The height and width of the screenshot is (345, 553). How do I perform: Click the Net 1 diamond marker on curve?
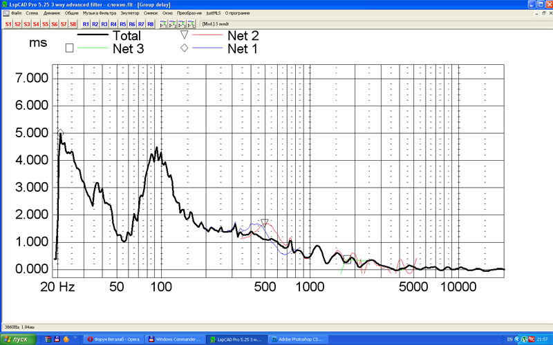[x=60, y=133]
